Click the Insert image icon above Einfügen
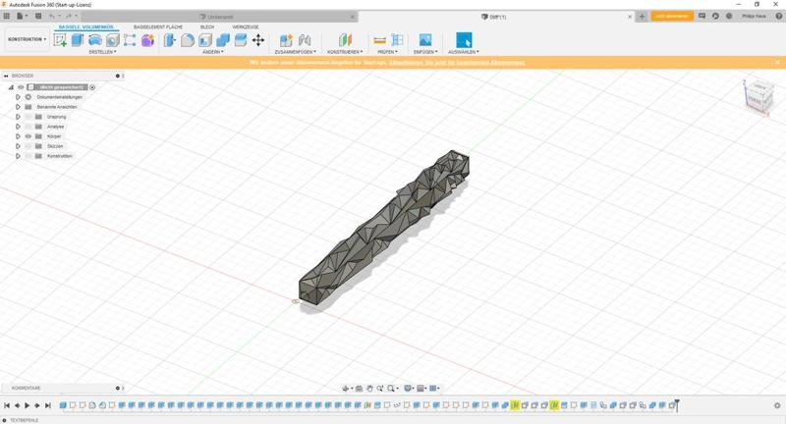This screenshot has height=424, width=786. (424, 40)
